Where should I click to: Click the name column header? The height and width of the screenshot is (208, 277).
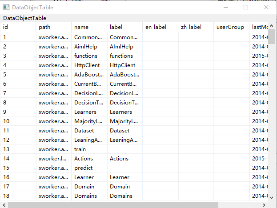89,27
